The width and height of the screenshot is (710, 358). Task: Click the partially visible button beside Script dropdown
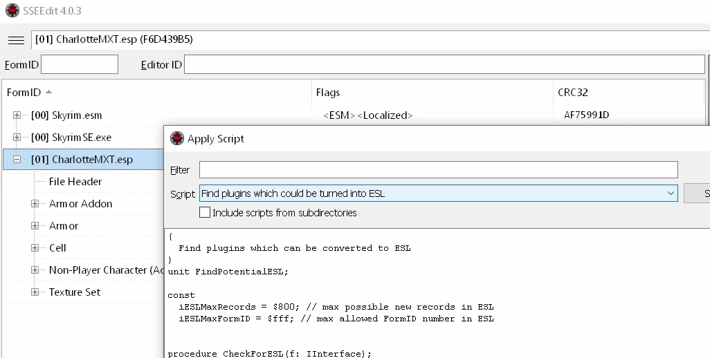pos(697,194)
